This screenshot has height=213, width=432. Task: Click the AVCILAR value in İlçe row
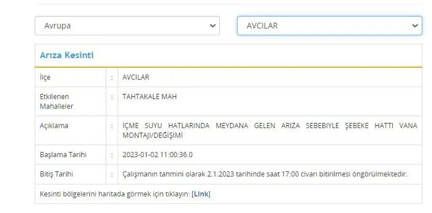point(136,77)
